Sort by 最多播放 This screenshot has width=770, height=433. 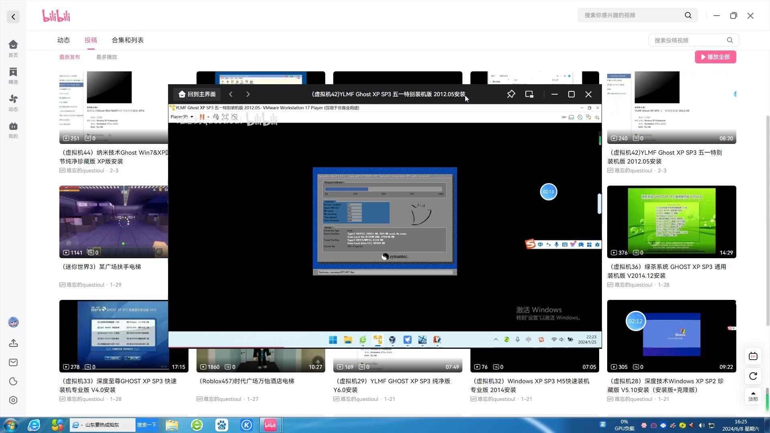pyautogui.click(x=107, y=57)
